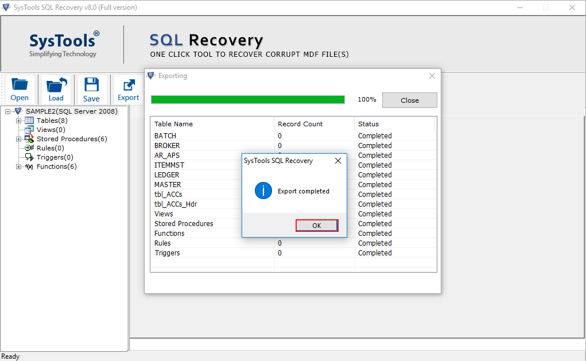
Task: Click the blue information icon in message box
Action: pyautogui.click(x=263, y=191)
